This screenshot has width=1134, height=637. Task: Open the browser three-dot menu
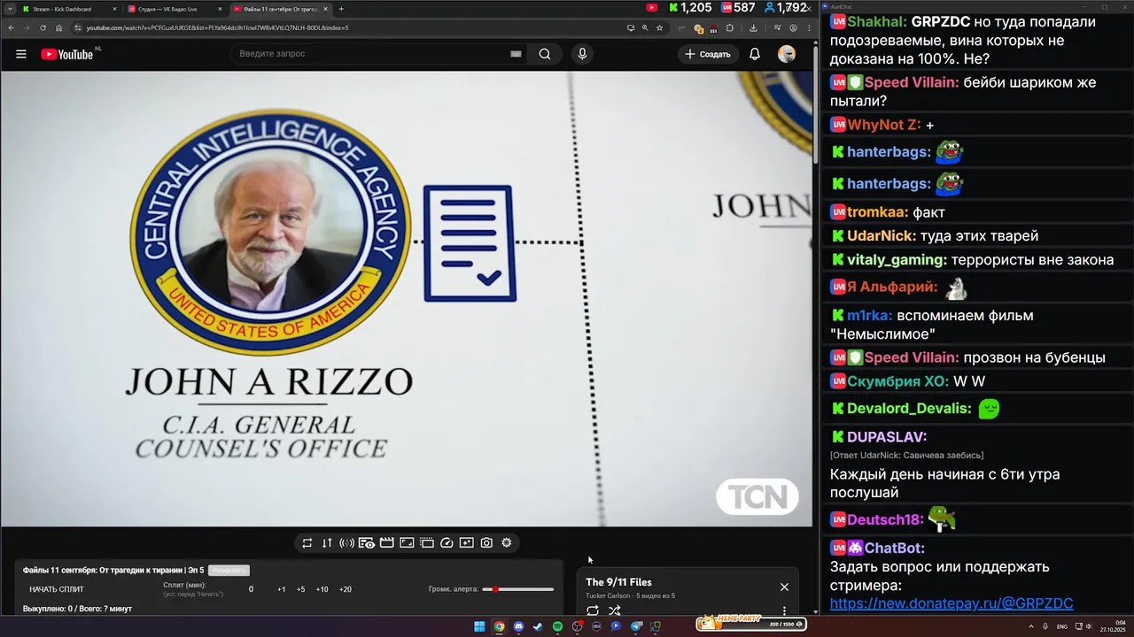point(809,27)
